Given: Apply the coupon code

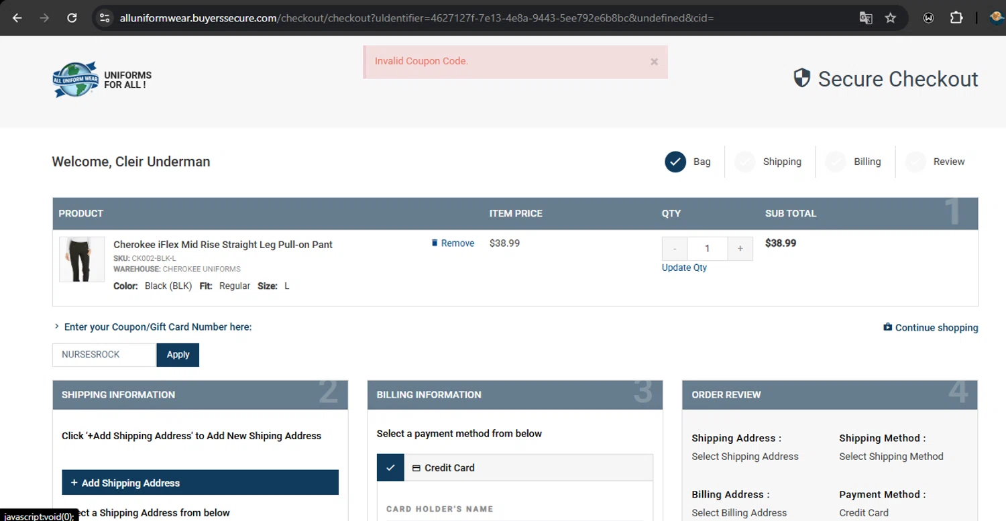Looking at the screenshot, I should [x=178, y=355].
